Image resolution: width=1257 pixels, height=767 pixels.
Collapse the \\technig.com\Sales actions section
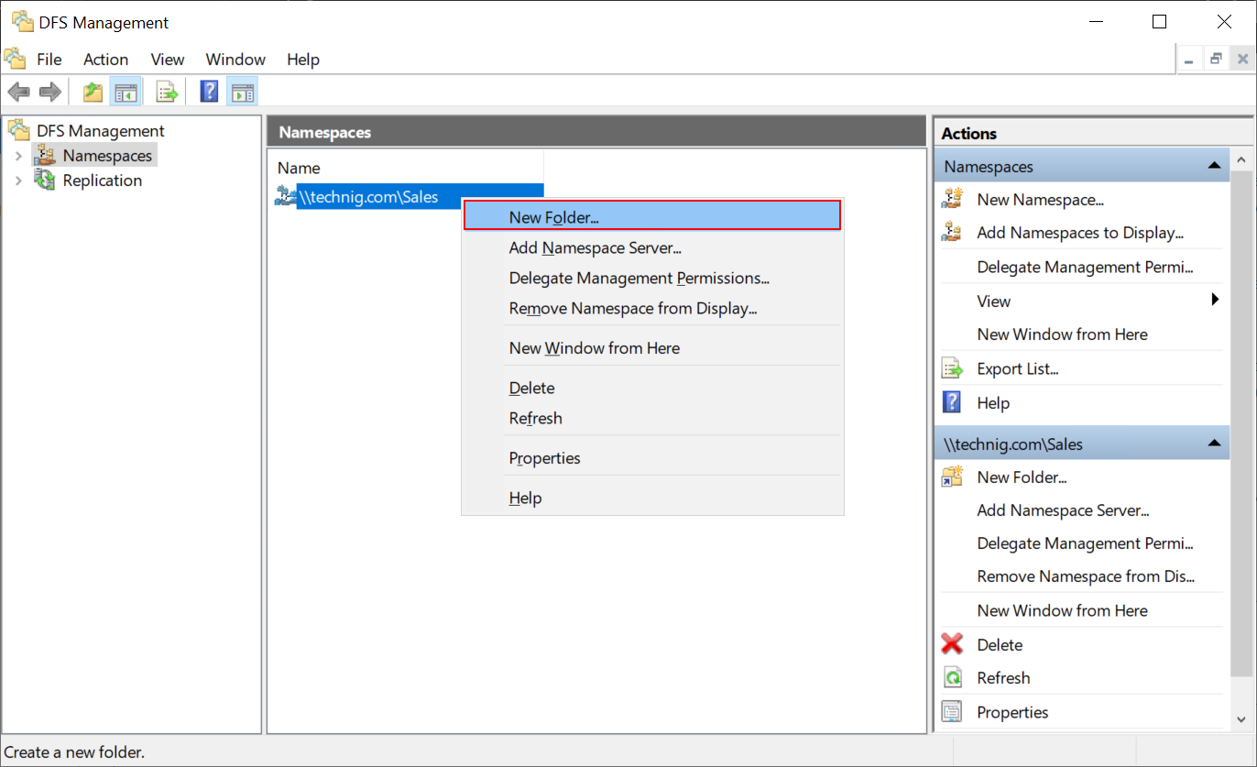pos(1214,444)
